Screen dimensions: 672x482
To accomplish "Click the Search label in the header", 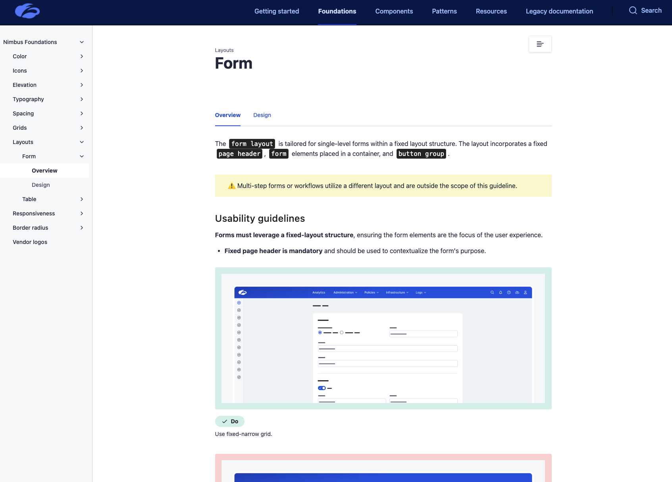I will click(651, 11).
